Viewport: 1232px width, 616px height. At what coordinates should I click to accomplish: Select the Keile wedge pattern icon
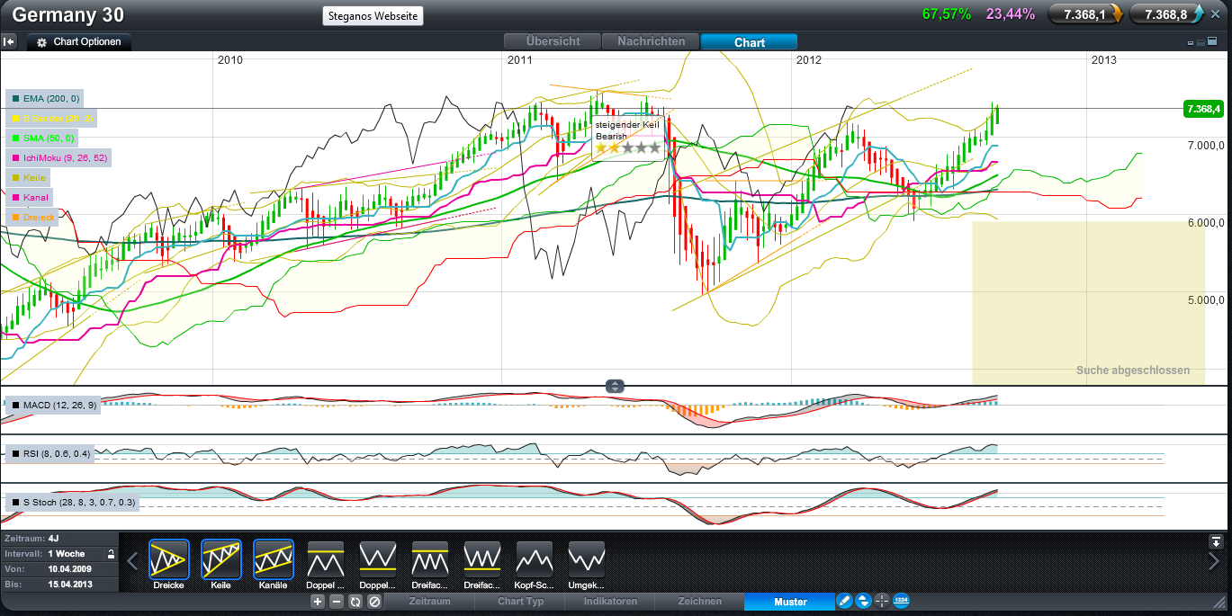(221, 558)
